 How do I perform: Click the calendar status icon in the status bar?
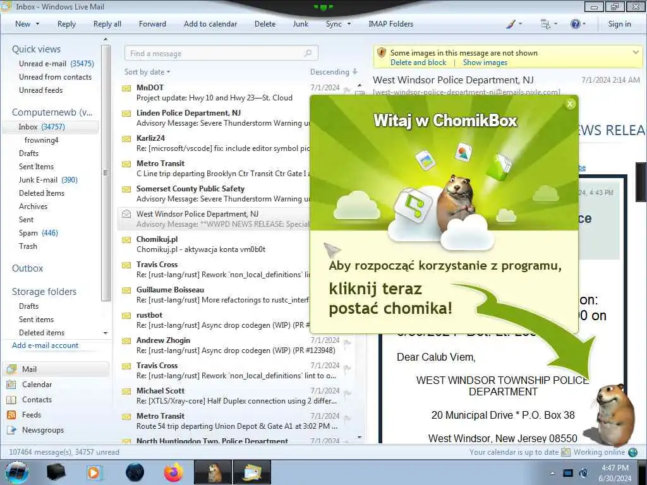point(565,452)
